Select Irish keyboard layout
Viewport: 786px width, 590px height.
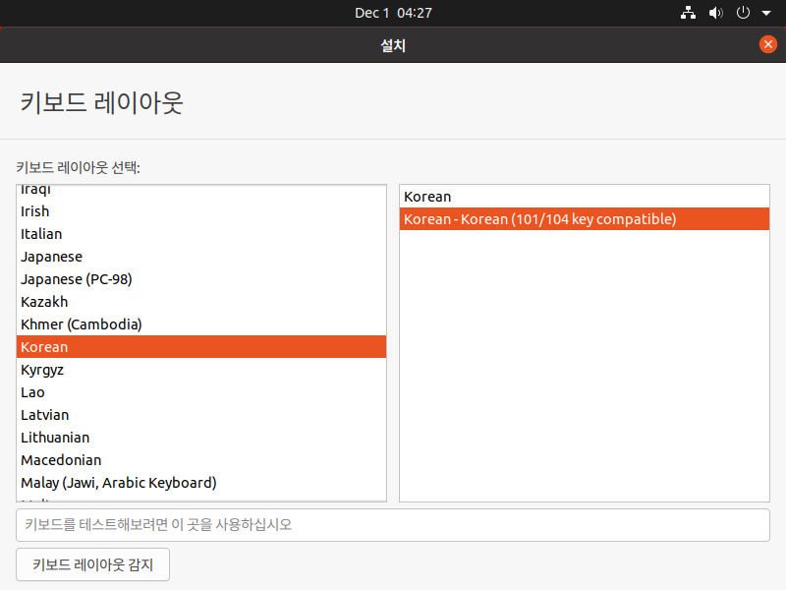201,211
